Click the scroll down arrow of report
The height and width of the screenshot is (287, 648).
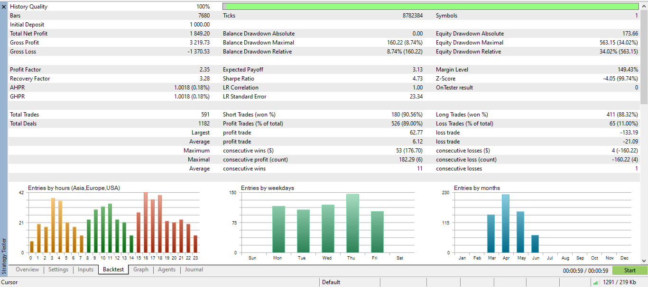[x=644, y=260]
